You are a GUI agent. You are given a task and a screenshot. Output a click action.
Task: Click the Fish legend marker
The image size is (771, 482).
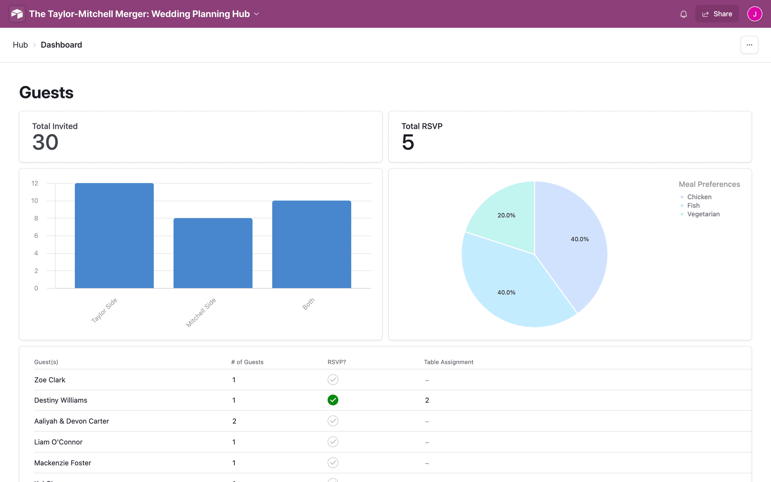682,206
